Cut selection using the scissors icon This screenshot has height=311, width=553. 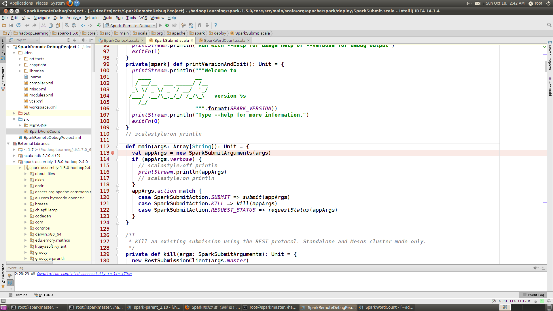tap(43, 25)
